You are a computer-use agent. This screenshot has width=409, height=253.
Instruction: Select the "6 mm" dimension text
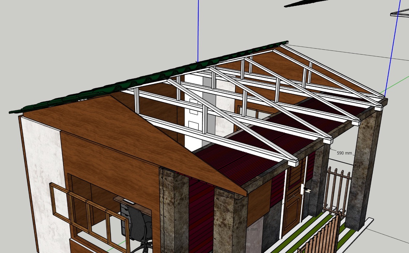(252, 229)
